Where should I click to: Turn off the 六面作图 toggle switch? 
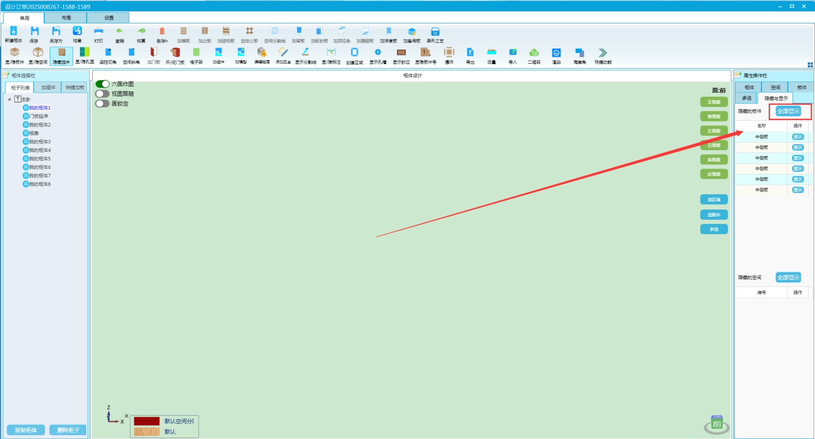[102, 84]
